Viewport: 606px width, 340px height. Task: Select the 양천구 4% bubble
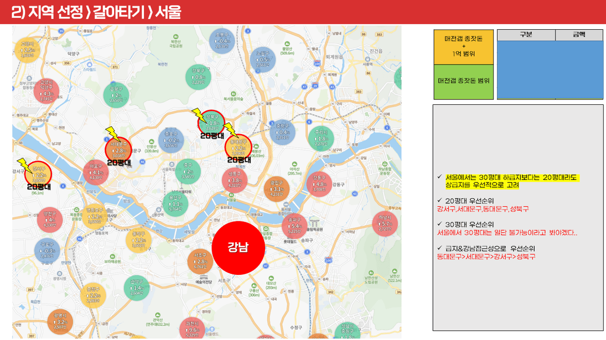[x=50, y=219]
